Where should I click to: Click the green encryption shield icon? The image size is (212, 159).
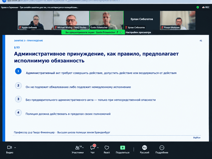[198, 7]
